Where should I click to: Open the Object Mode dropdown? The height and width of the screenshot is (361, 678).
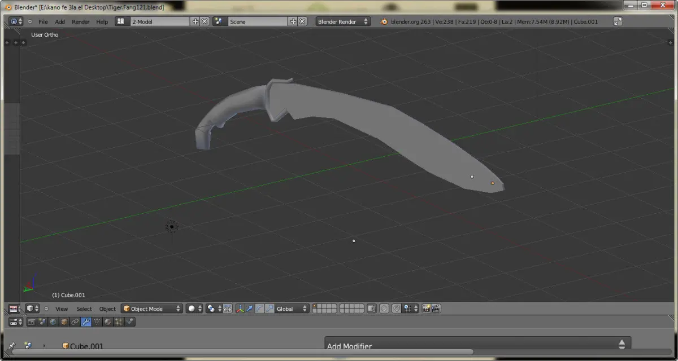[152, 309]
